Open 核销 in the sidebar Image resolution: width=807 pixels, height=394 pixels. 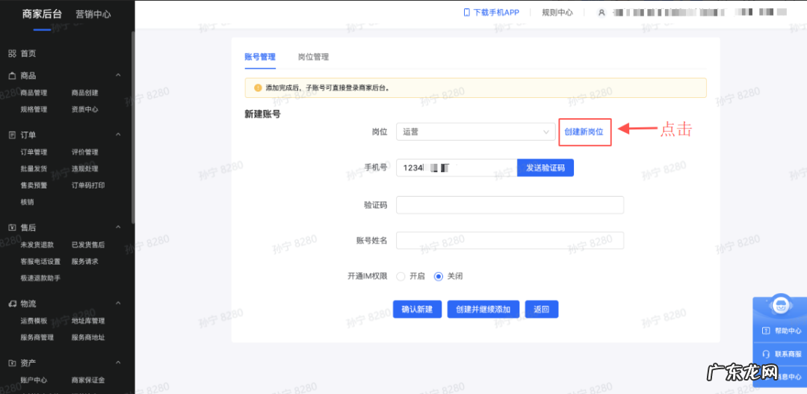tap(28, 203)
